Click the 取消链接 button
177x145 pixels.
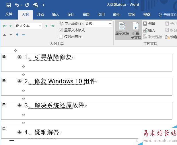tap(153, 37)
